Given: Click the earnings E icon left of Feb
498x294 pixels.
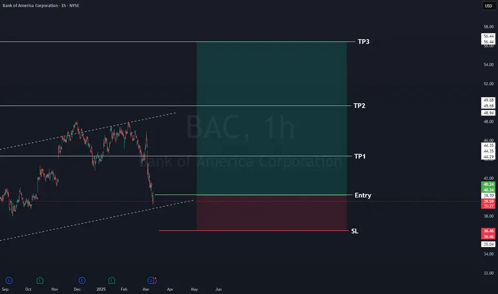Looking at the screenshot, I should point(112,280).
